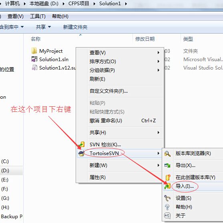Select the MyProject folder name
Screen dimensions: 223x223
51,51
